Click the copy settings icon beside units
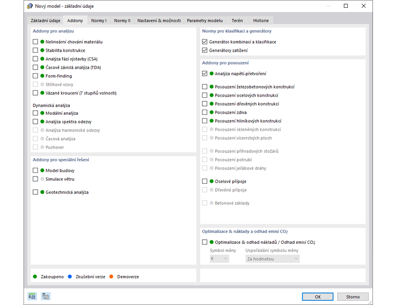This screenshot has width=397, height=305. point(46,296)
